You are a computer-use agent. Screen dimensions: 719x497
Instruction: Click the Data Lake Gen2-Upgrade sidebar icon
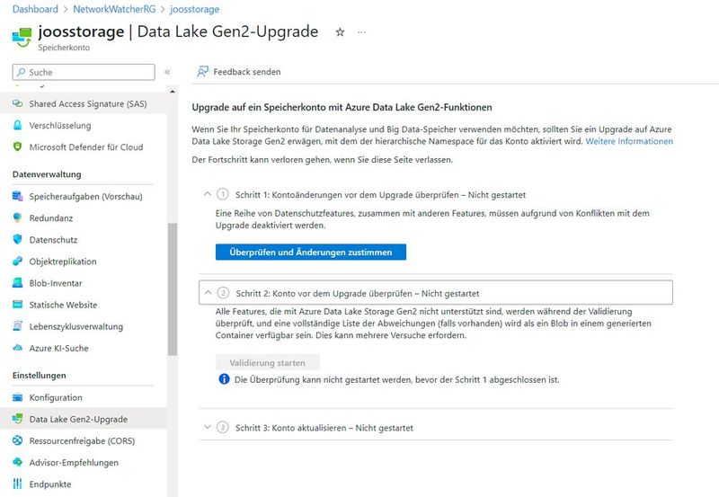[17, 419]
